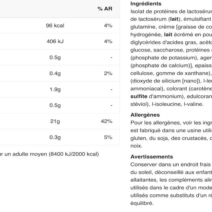Select the 21g protein amount
This screenshot has width=212, height=212.
pyautogui.click(x=55, y=121)
